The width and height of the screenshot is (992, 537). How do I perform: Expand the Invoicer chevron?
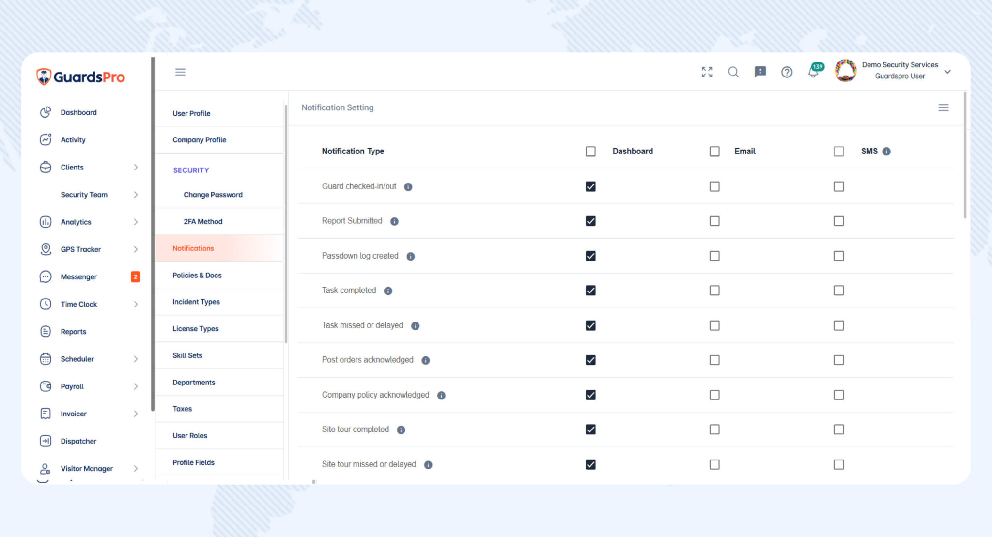pyautogui.click(x=136, y=414)
